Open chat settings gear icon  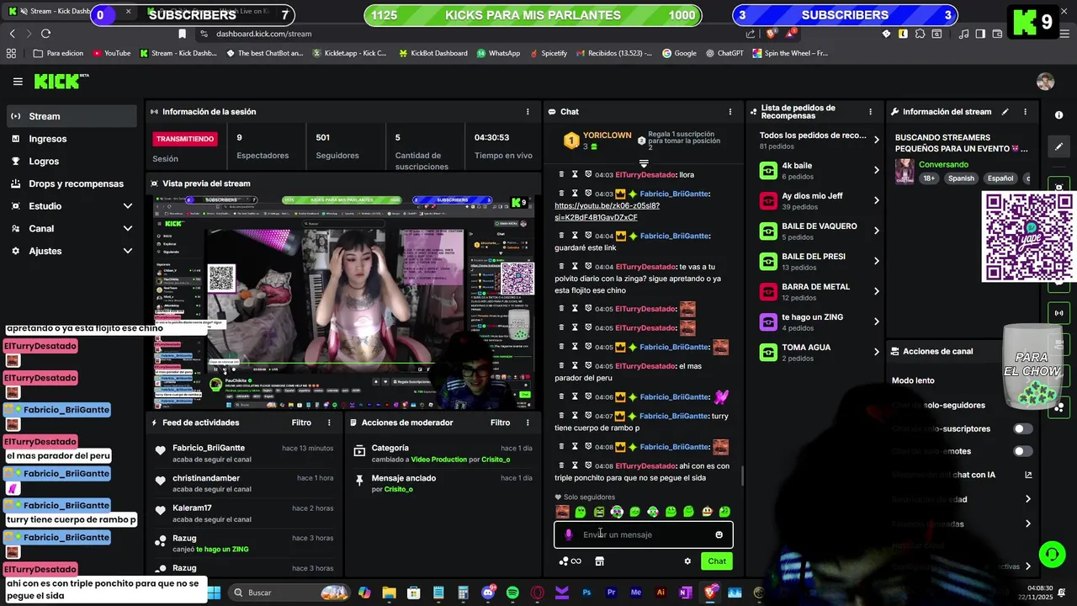687,561
